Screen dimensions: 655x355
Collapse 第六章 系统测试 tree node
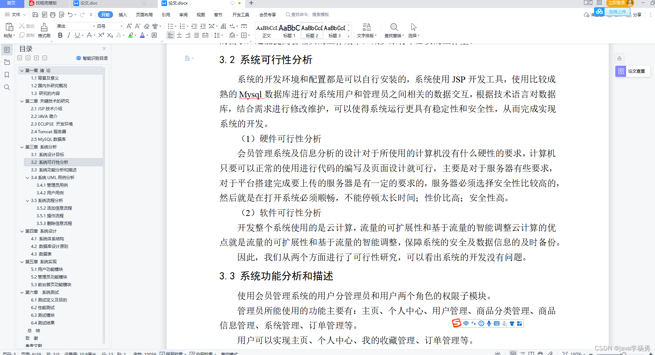(22, 292)
